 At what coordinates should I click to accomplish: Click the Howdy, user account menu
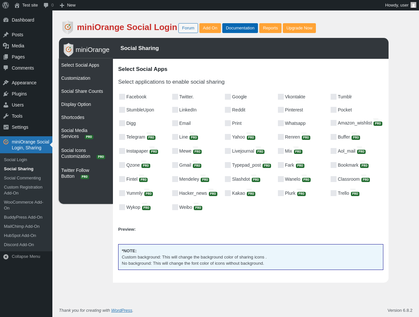coord(401,5)
